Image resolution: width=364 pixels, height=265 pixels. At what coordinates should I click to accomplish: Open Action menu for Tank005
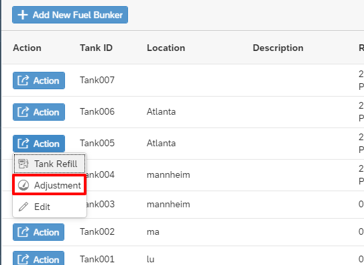click(x=39, y=144)
